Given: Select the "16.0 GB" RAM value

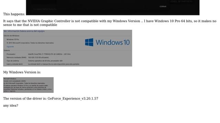Looking at the screenshot, I should (x=38, y=57).
